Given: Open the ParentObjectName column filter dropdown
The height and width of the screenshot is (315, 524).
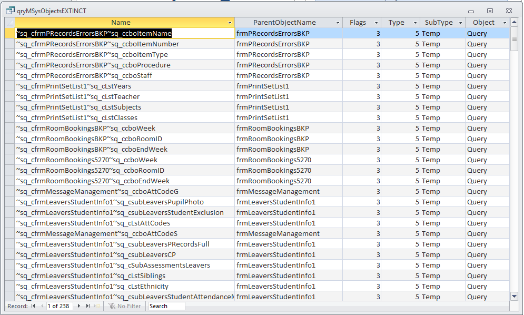Looking at the screenshot, I should [338, 23].
